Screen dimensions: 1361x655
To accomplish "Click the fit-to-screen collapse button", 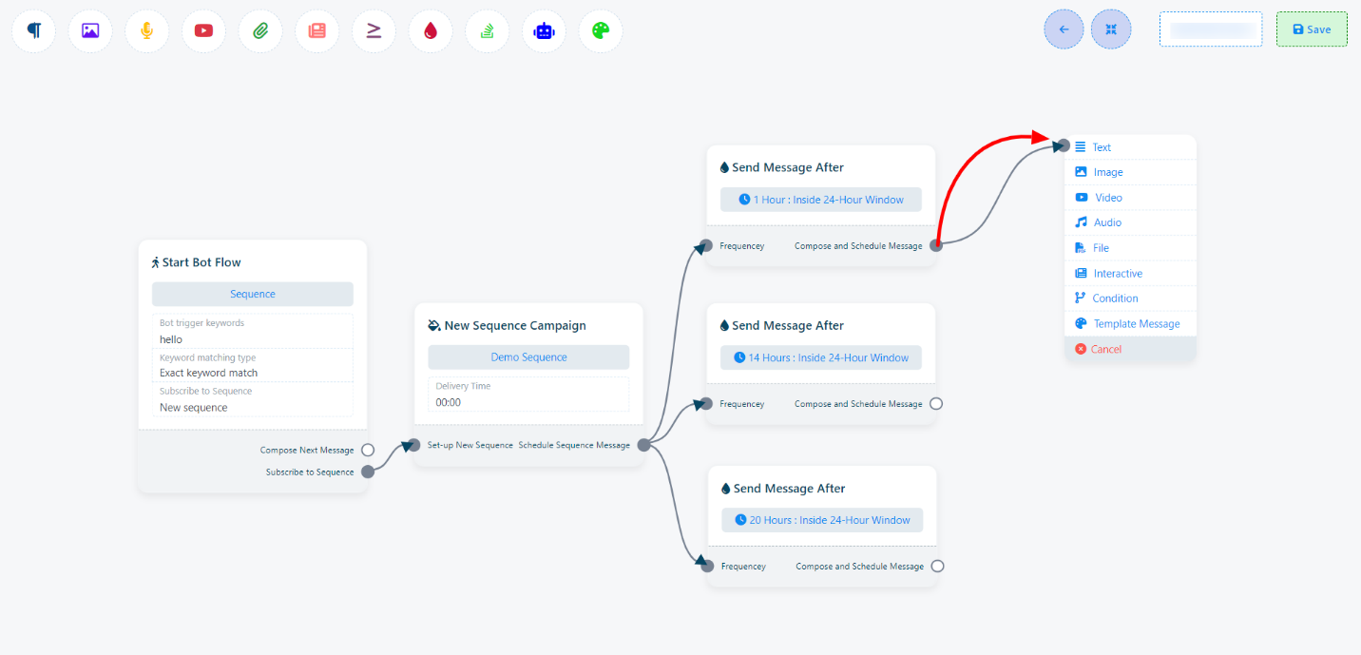I will [x=1111, y=29].
